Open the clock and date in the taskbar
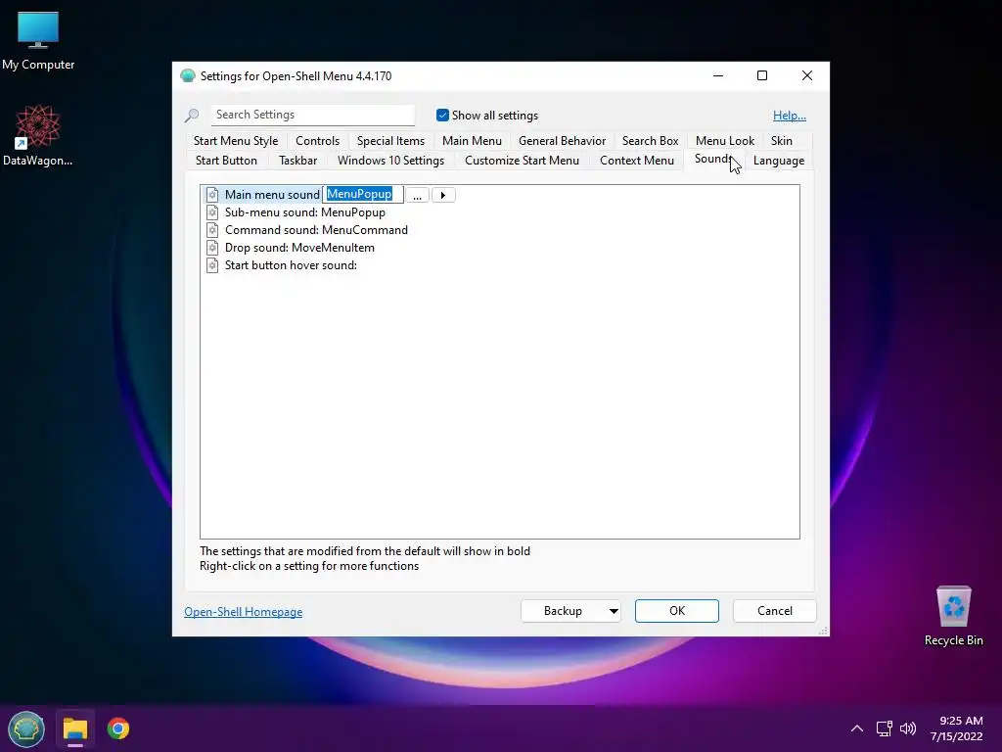 957,728
